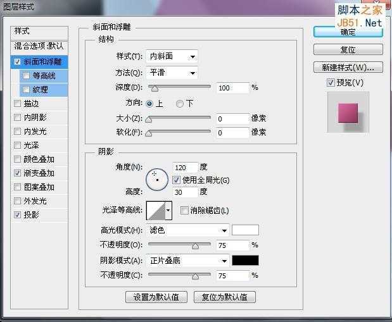Toggle the 预览 checkbox

coord(331,82)
